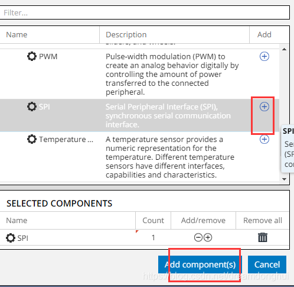294x287 pixels.
Task: Click the gear icon in the selected SPI row
Action: click(11, 238)
